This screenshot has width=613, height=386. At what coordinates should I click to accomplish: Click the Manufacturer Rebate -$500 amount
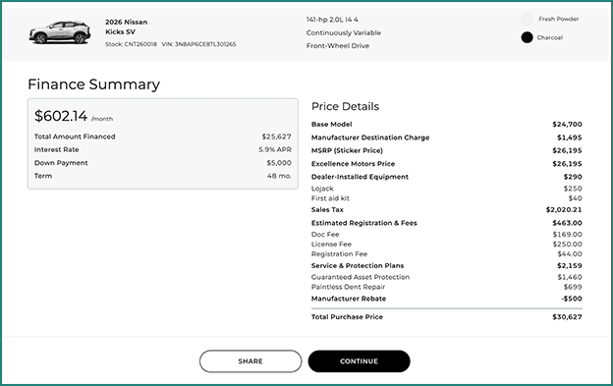coord(572,299)
